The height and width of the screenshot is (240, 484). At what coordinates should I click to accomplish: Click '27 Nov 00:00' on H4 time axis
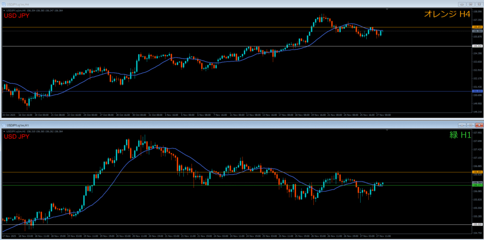coord(384,115)
